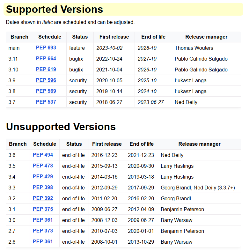Click end of life 2012-04-09

tap(141, 209)
